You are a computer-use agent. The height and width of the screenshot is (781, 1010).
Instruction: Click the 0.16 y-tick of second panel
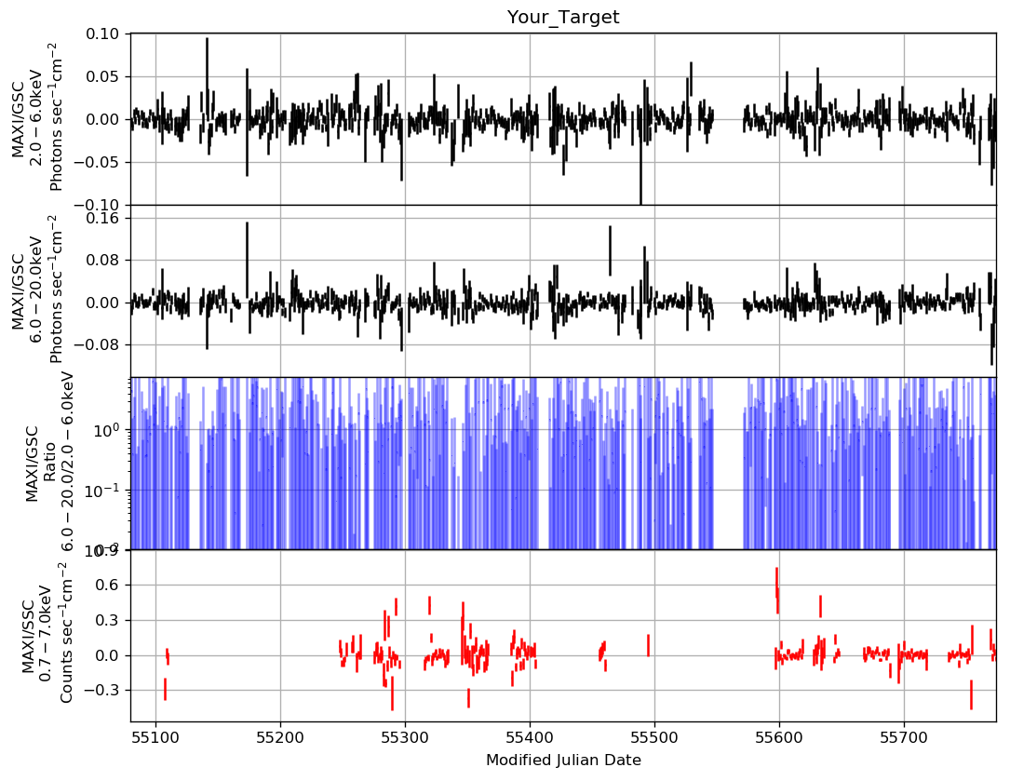(x=102, y=218)
